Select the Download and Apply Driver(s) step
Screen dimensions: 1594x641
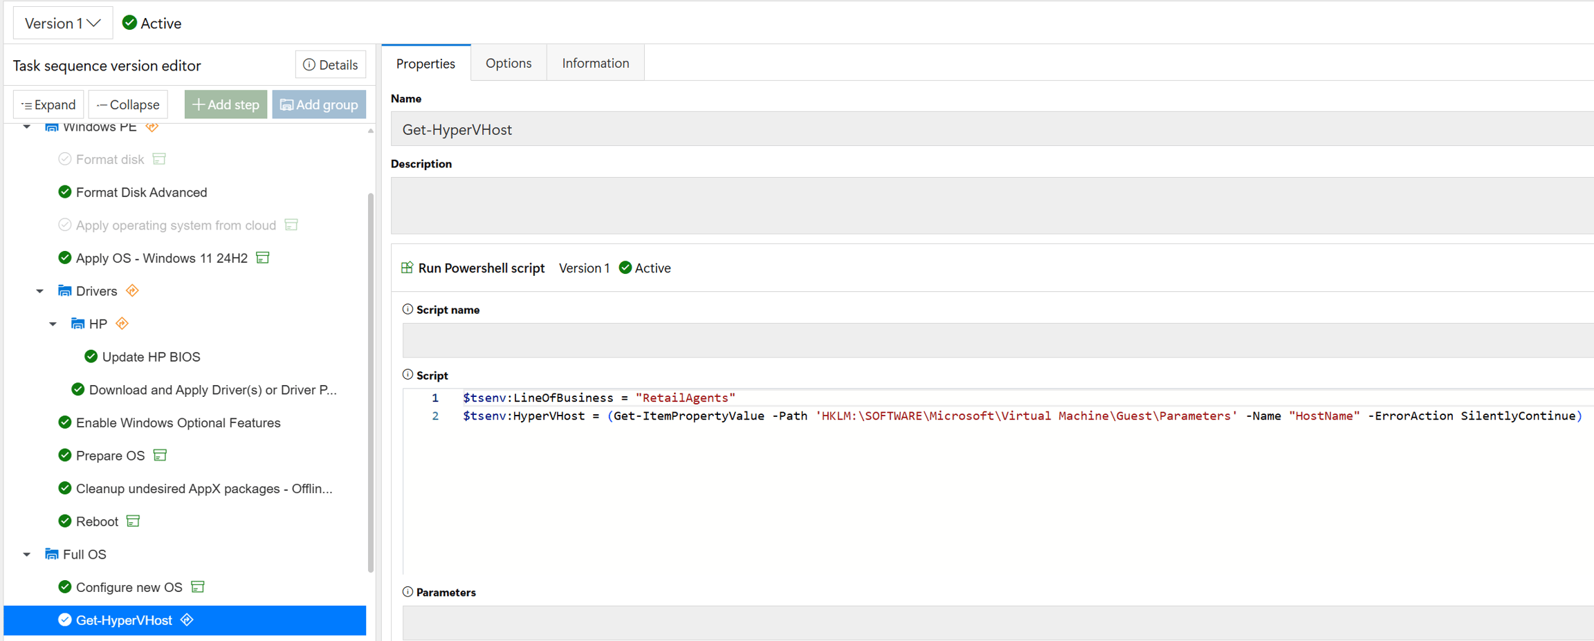tap(213, 389)
